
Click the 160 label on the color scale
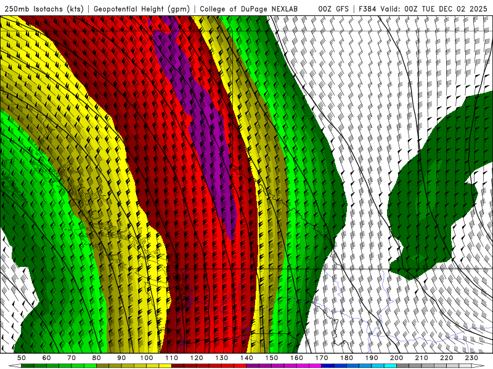tap(296, 358)
